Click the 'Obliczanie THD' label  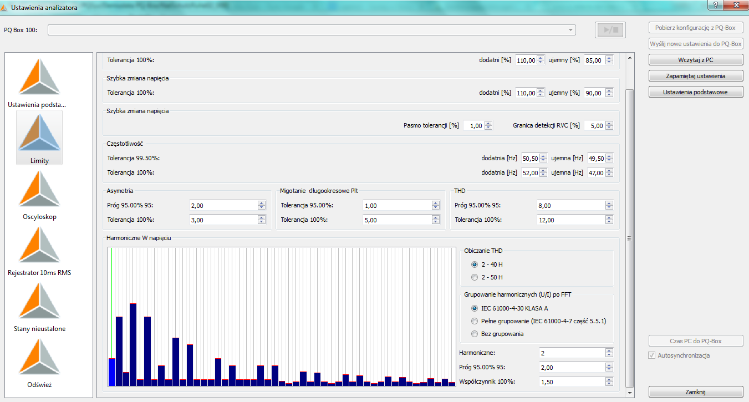tap(483, 250)
